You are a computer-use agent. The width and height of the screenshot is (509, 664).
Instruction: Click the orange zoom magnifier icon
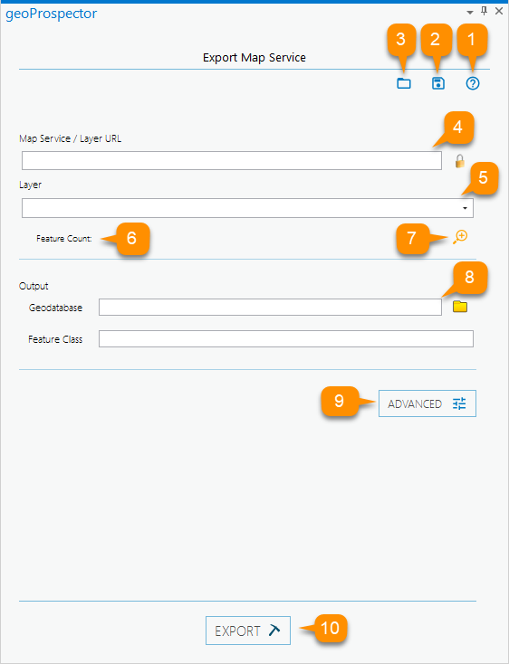coord(460,237)
